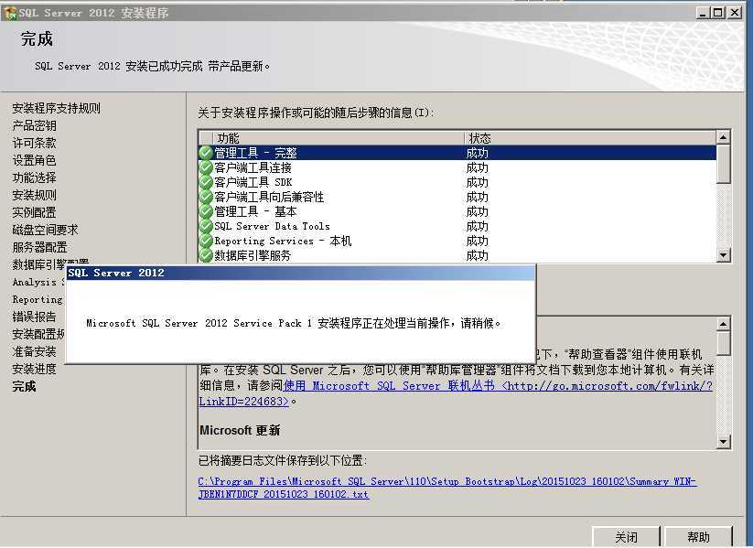Select the 功能选择 step
The image size is (753, 548).
tap(34, 177)
